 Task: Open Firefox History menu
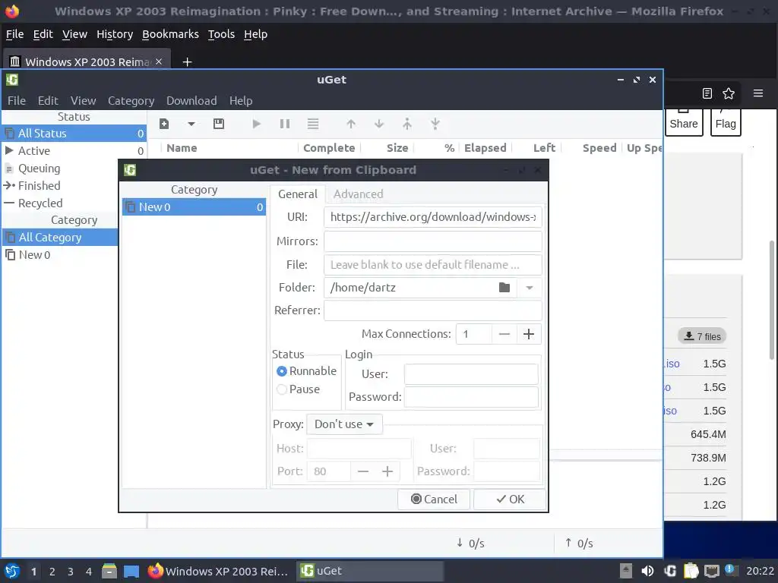click(115, 34)
